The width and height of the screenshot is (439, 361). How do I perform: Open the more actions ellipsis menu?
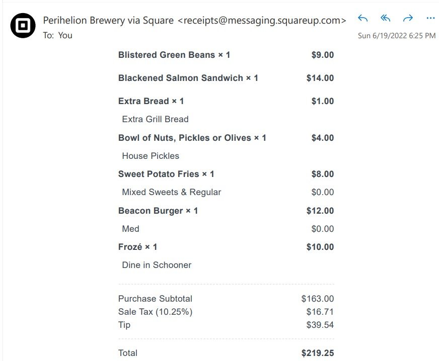(x=430, y=19)
